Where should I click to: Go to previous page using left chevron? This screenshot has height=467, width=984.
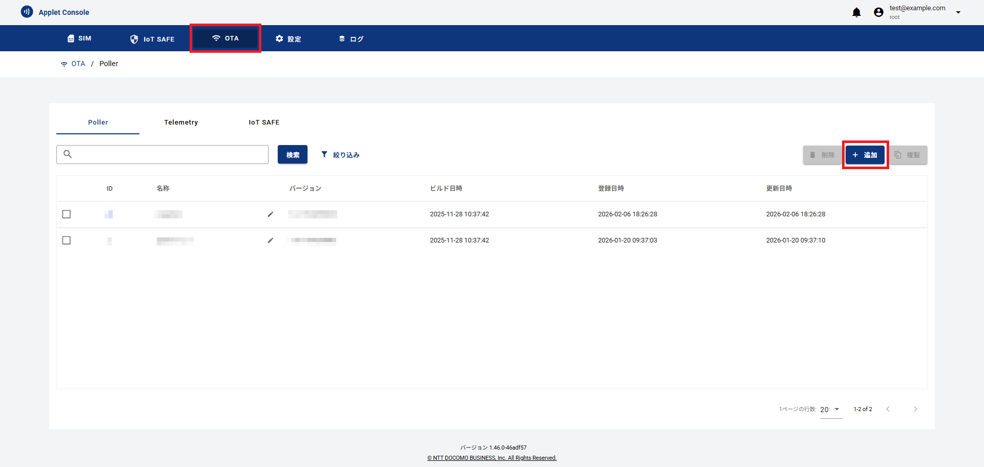coord(888,409)
